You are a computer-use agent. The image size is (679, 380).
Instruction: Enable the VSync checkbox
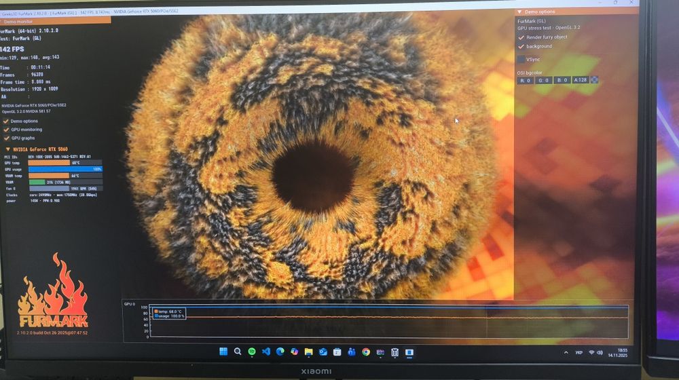pos(521,59)
